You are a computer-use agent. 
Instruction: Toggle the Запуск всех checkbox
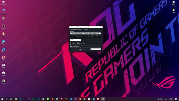coord(78,43)
